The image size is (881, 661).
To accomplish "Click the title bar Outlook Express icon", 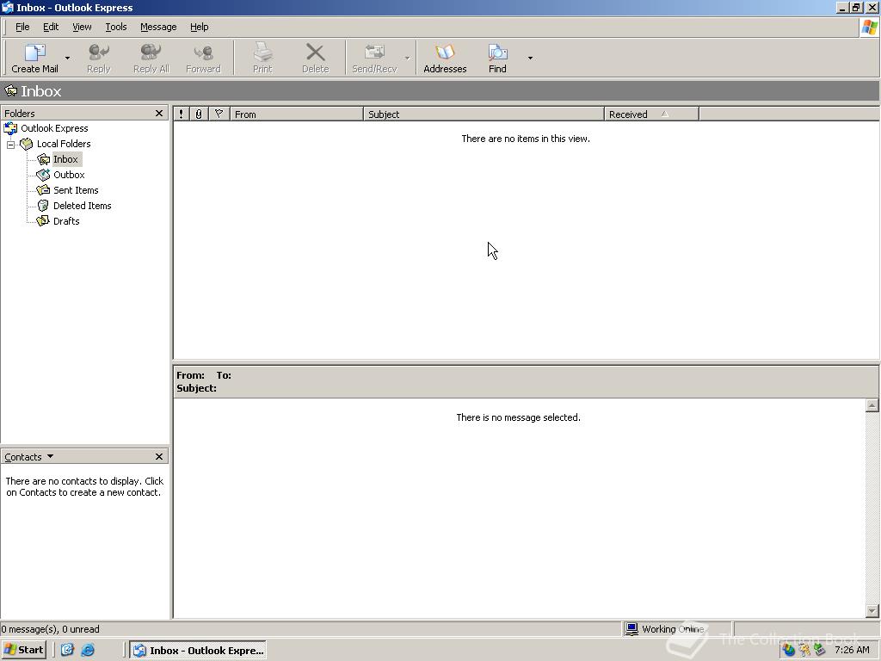I will (x=7, y=7).
